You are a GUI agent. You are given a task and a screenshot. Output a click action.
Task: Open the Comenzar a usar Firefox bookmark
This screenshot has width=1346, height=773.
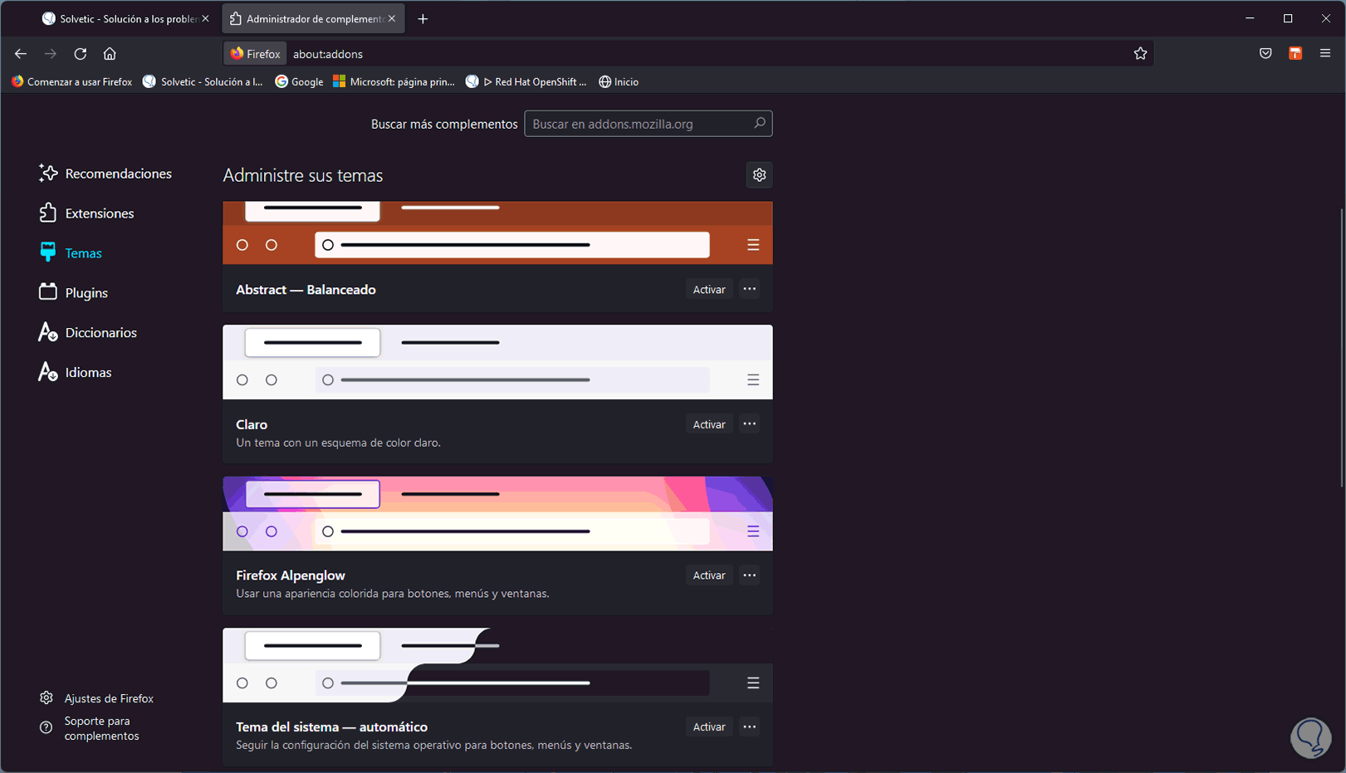click(71, 81)
